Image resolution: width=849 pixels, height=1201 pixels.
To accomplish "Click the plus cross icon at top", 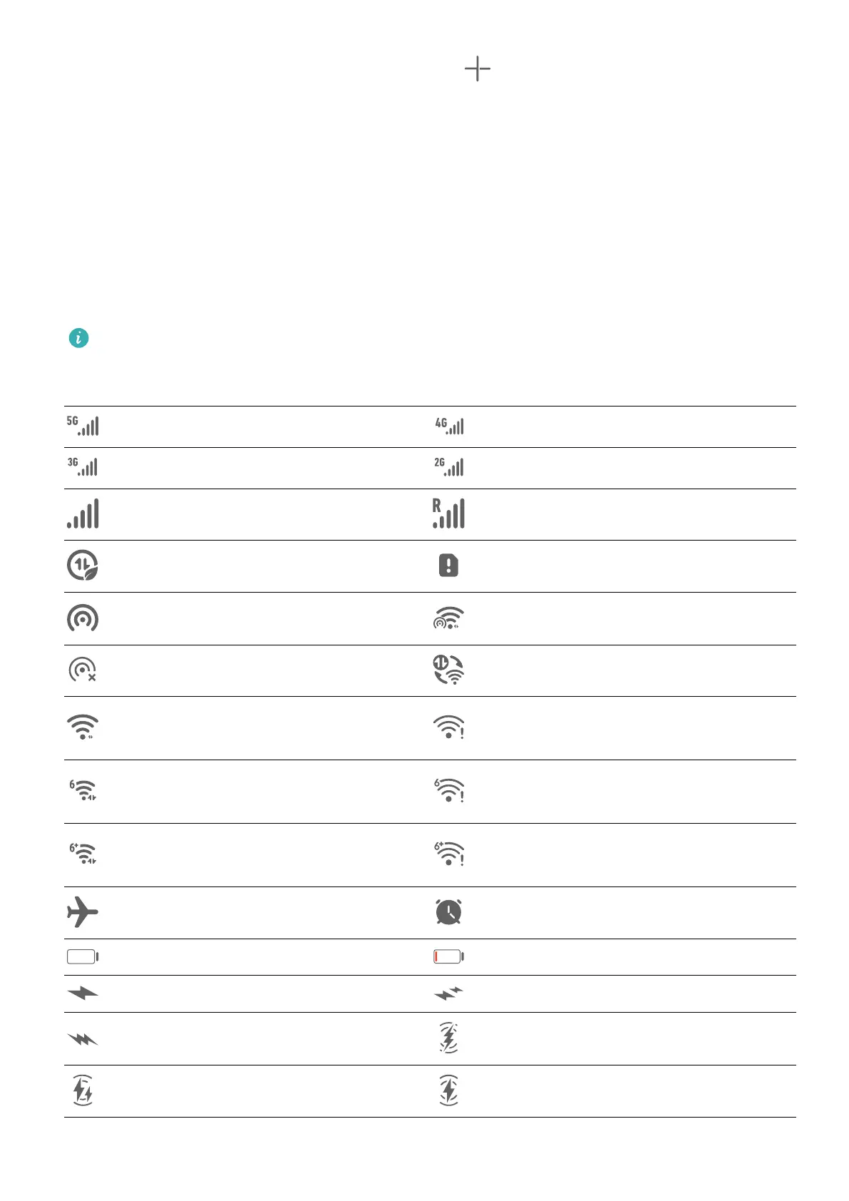I will pyautogui.click(x=478, y=69).
